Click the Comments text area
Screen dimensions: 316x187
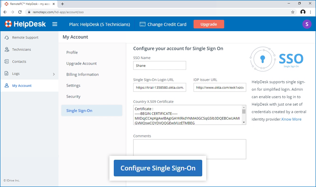click(190, 149)
